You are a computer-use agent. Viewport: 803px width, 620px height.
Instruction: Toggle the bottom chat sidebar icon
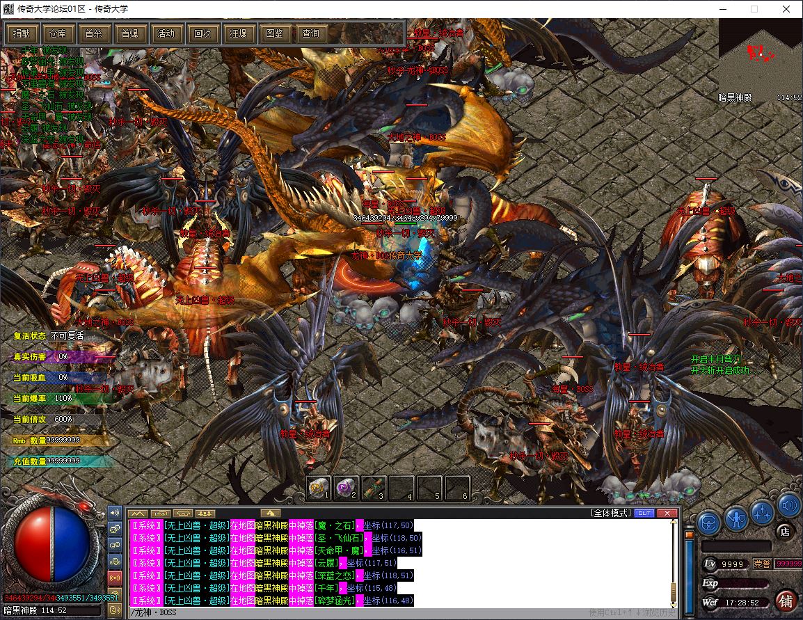(115, 610)
